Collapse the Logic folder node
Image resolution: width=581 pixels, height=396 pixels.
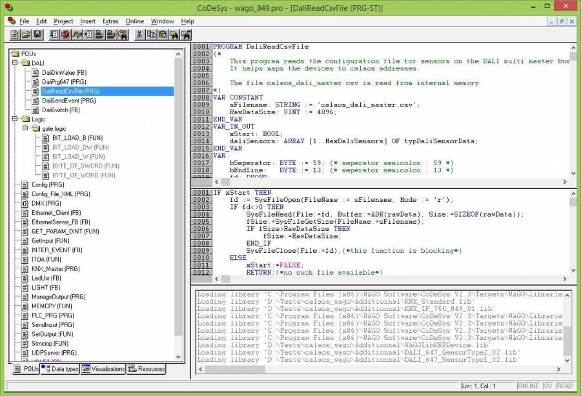coord(15,119)
